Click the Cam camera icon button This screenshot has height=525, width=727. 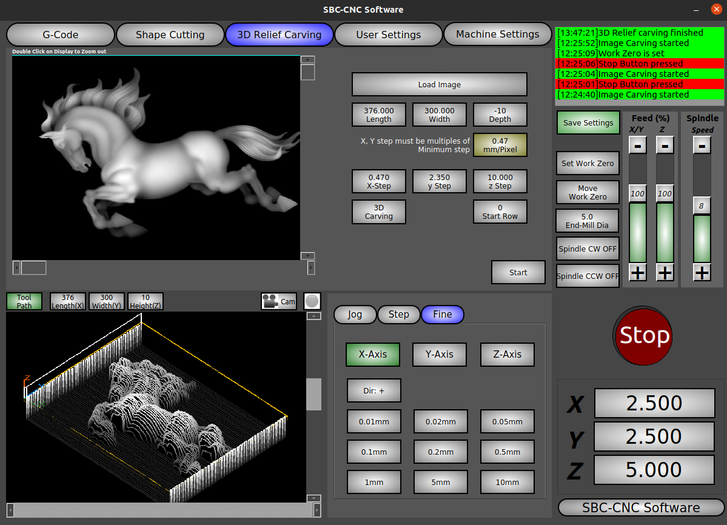[278, 301]
